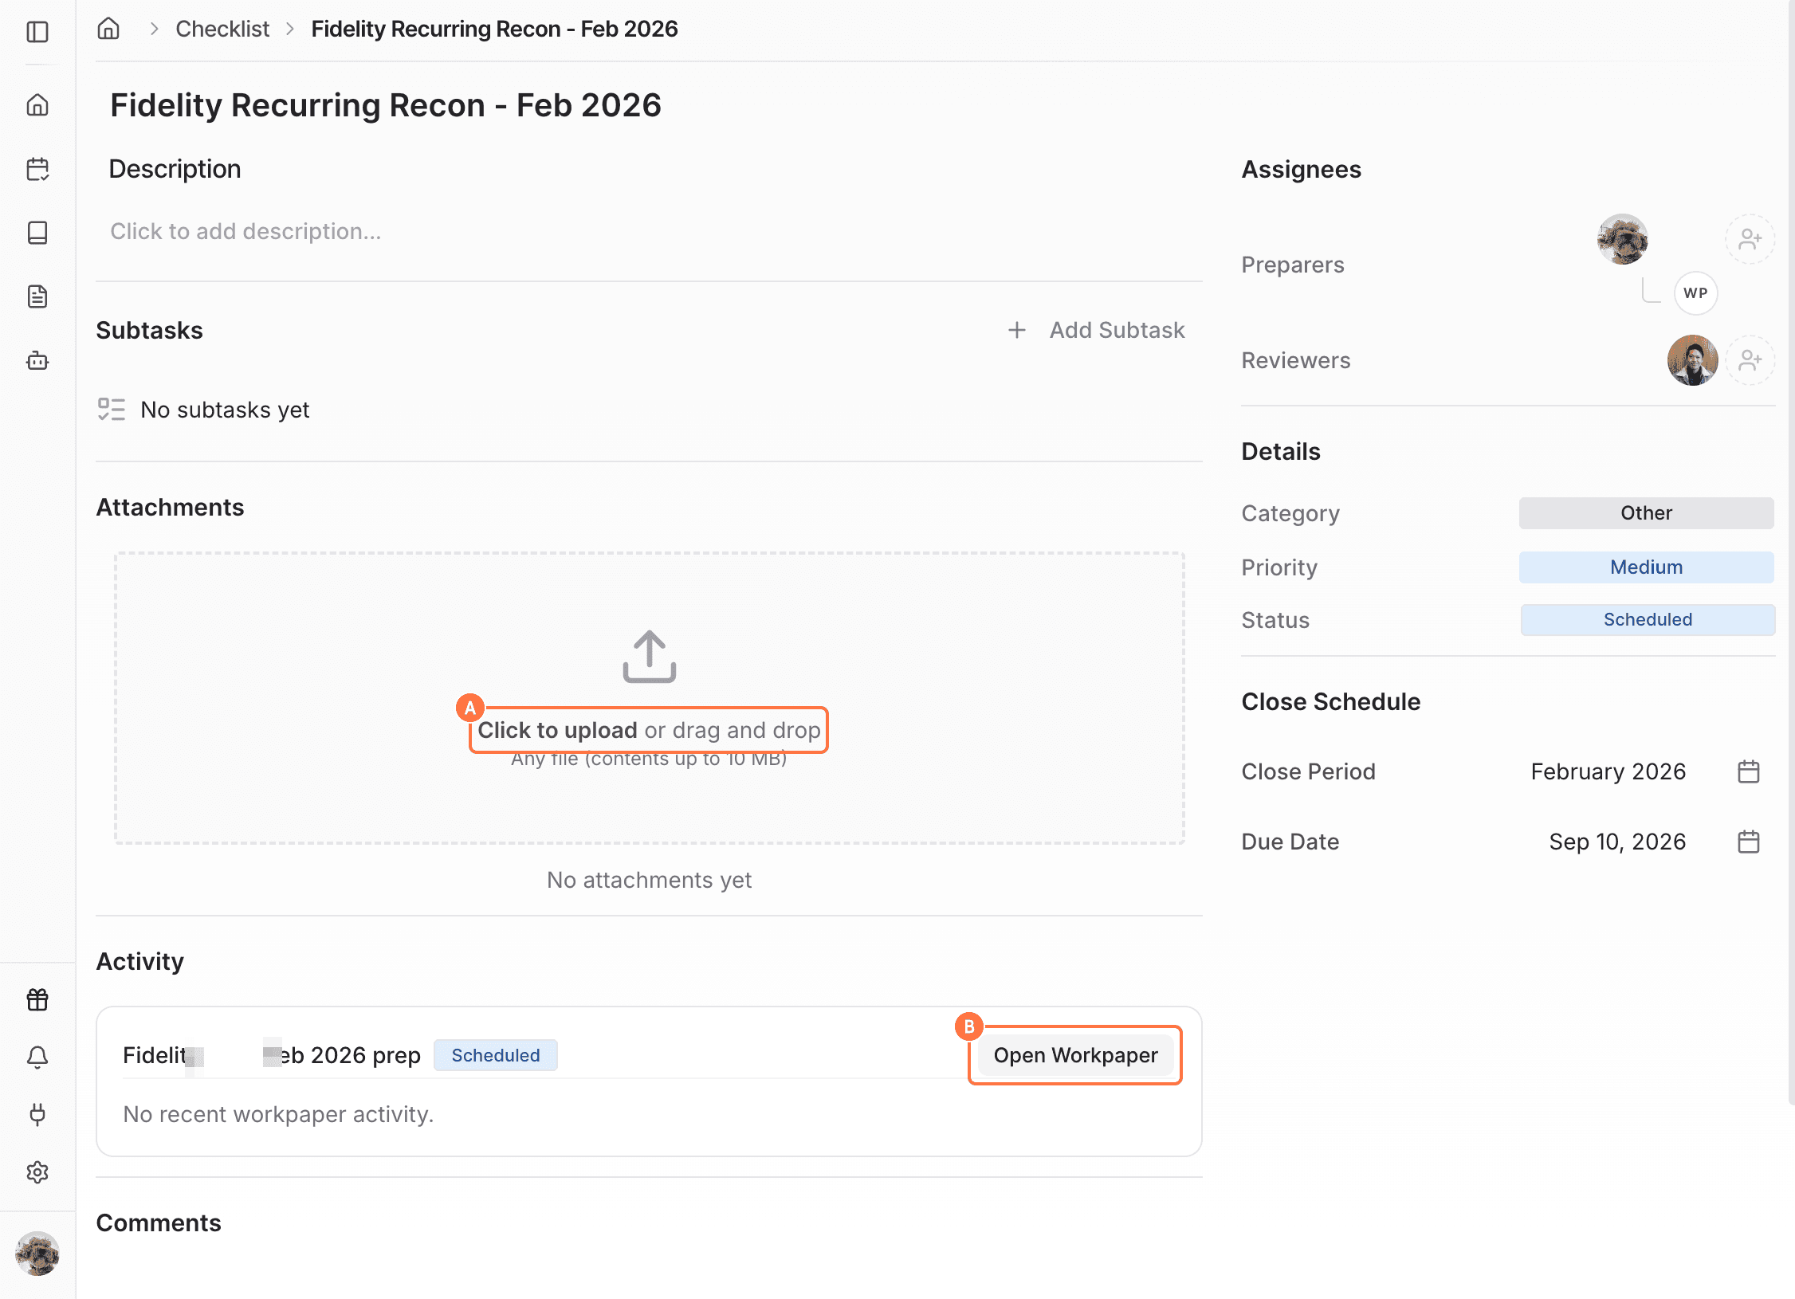This screenshot has width=1795, height=1299.
Task: Click the current breadcrumb Fidelity Recurring Recon
Action: (x=494, y=29)
